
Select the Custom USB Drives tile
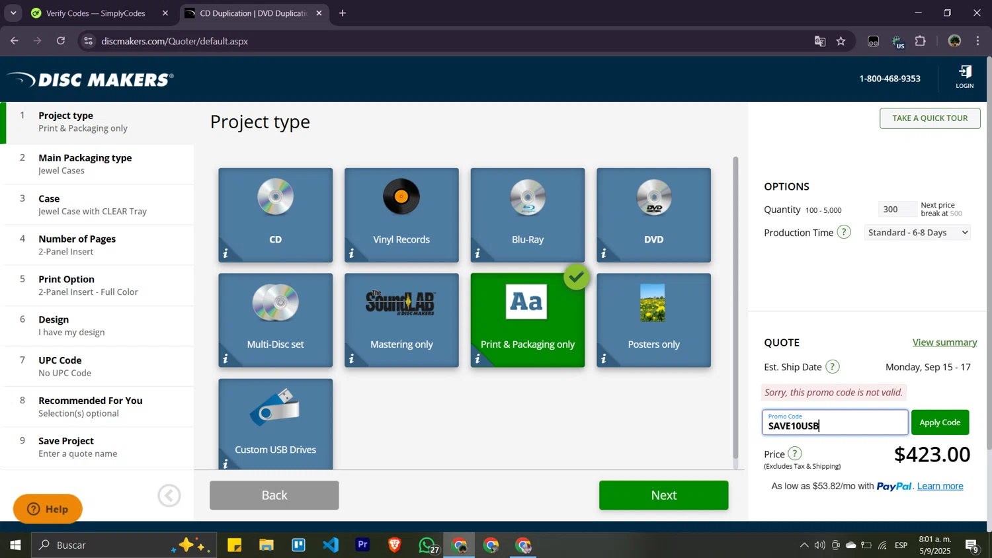(275, 424)
